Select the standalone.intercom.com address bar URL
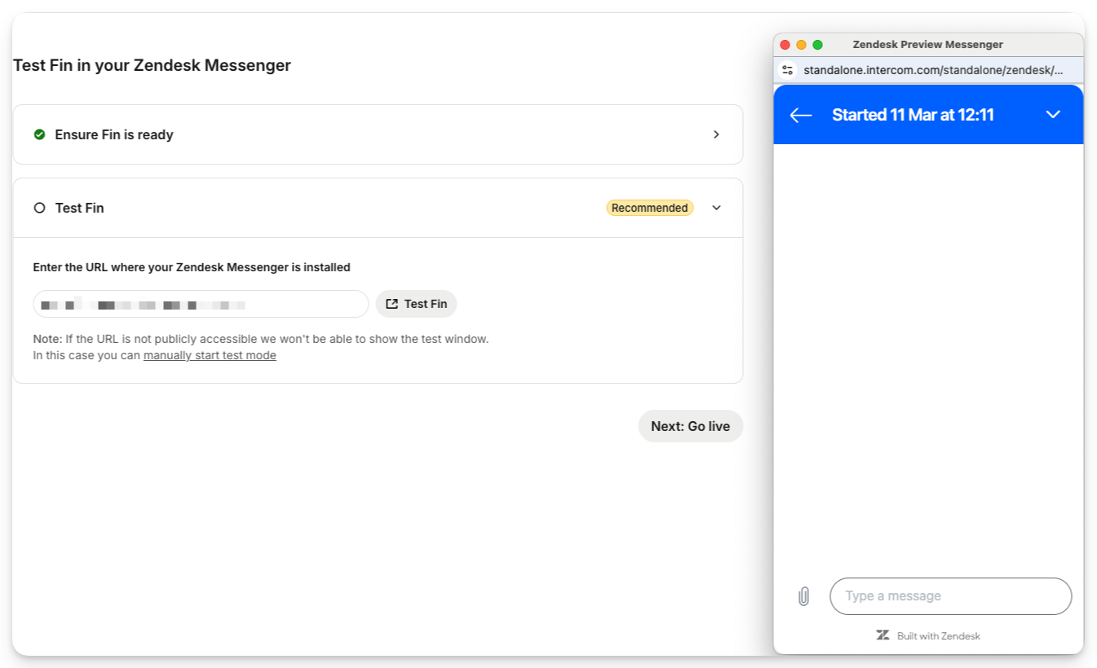This screenshot has width=1097, height=668. [x=933, y=70]
